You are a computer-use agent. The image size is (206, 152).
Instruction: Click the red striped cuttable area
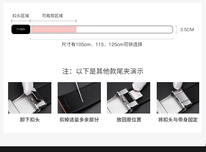click(x=54, y=29)
